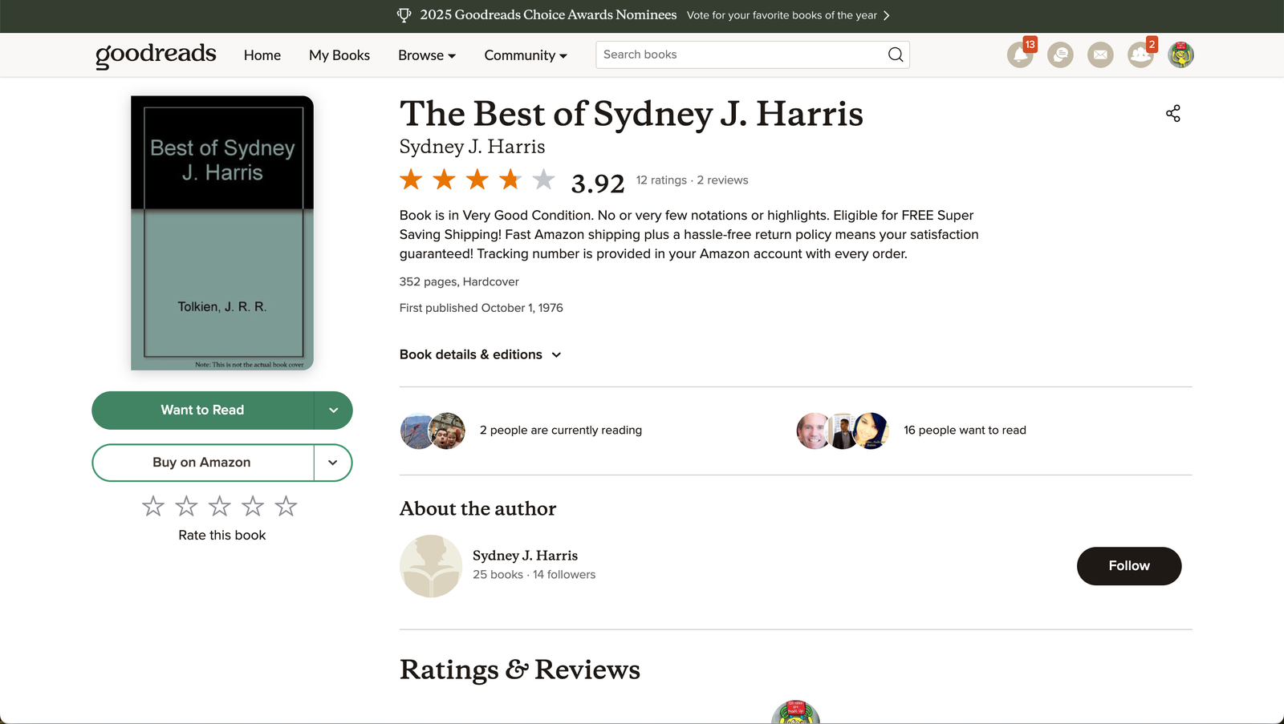Rate the book five stars
This screenshot has width=1284, height=724.
pos(286,507)
